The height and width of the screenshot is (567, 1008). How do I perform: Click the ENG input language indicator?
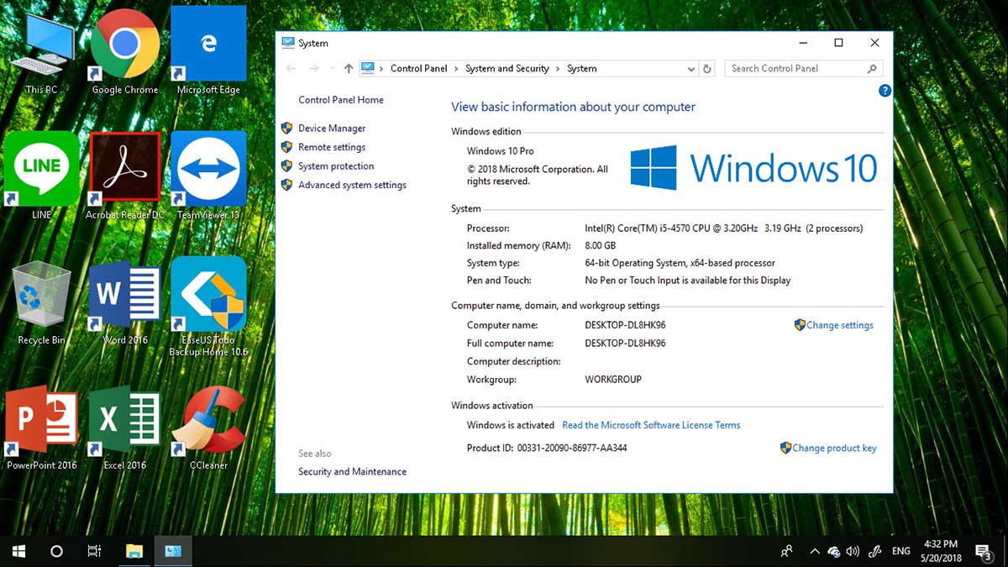(900, 551)
